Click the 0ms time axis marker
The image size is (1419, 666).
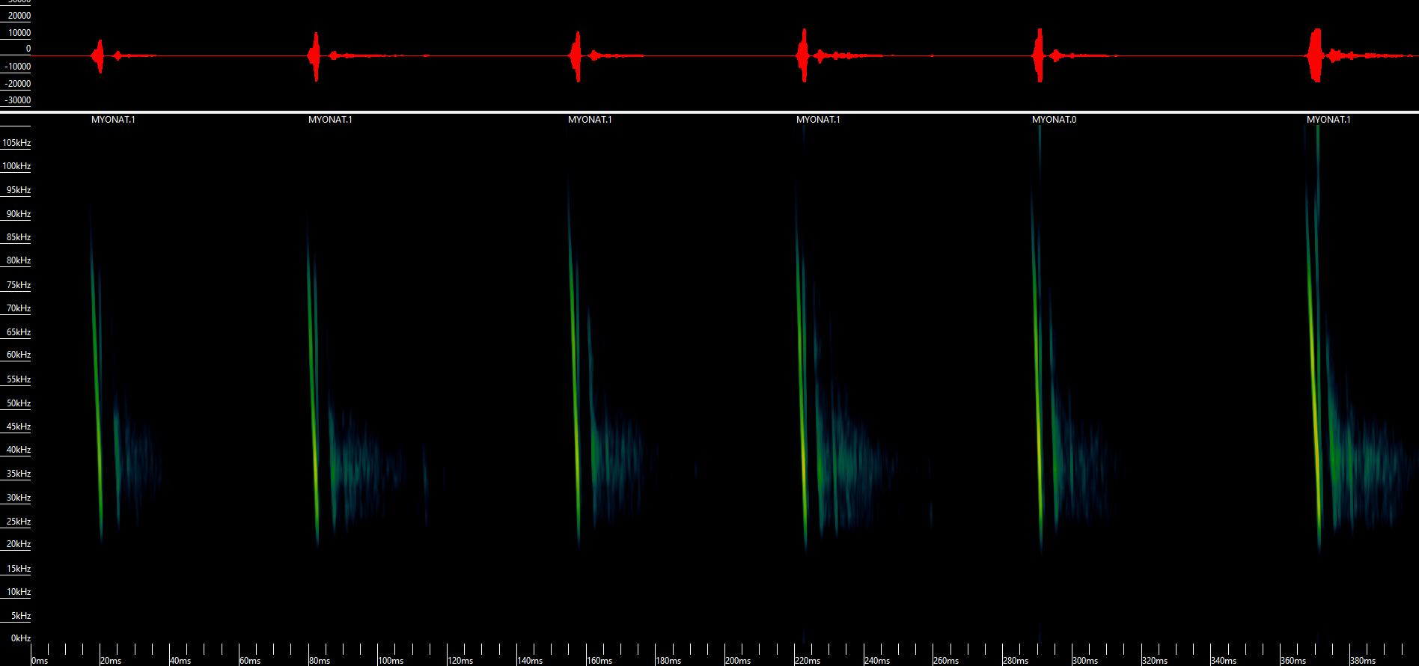tap(40, 661)
